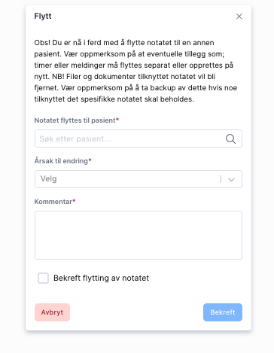Screen dimensions: 274x353
Task: Click the Notatet flyttes til pasient label
Action: pyautogui.click(x=75, y=120)
